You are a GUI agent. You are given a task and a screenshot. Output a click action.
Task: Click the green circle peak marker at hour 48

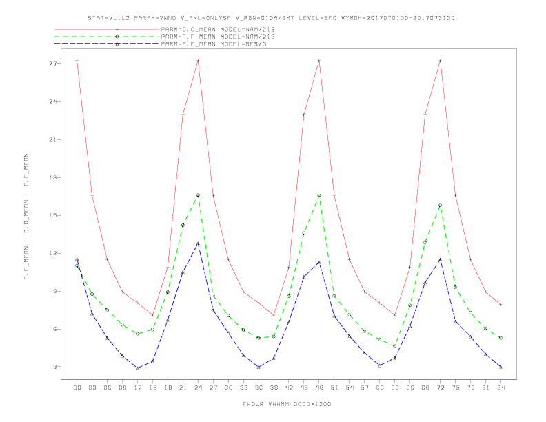pos(319,196)
